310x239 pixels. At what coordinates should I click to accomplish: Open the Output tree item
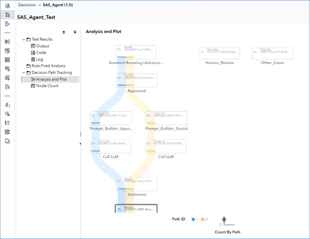point(40,46)
